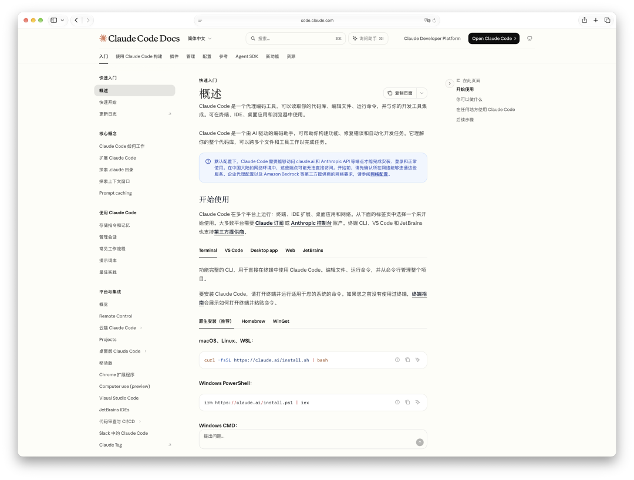Screen dimensions: 634x480
Task: Switch to the VS Code tab
Action: click(234, 251)
